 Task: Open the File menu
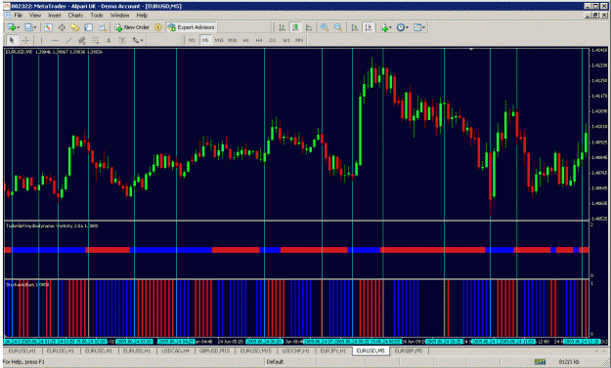click(19, 16)
